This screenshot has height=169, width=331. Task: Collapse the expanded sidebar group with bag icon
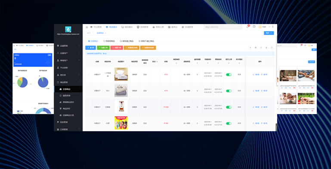tap(68, 82)
